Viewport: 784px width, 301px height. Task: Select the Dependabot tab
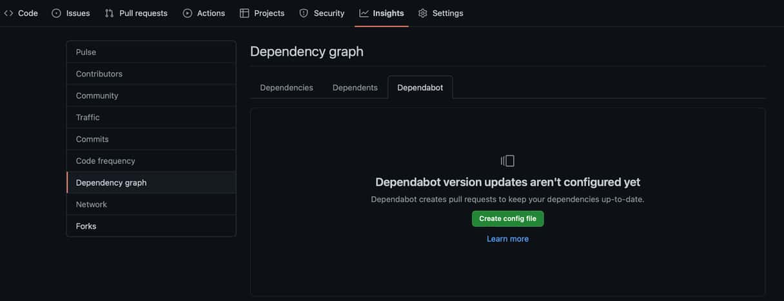pyautogui.click(x=420, y=87)
